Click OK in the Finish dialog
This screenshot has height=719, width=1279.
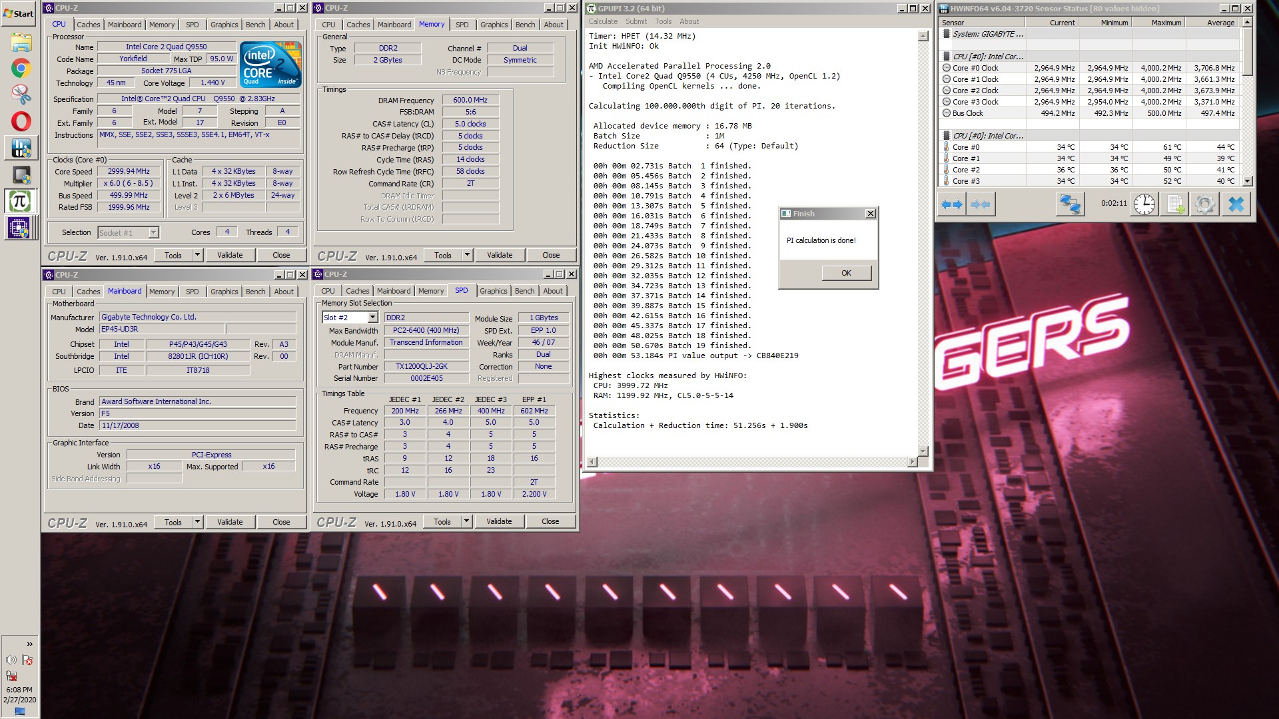pyautogui.click(x=846, y=273)
